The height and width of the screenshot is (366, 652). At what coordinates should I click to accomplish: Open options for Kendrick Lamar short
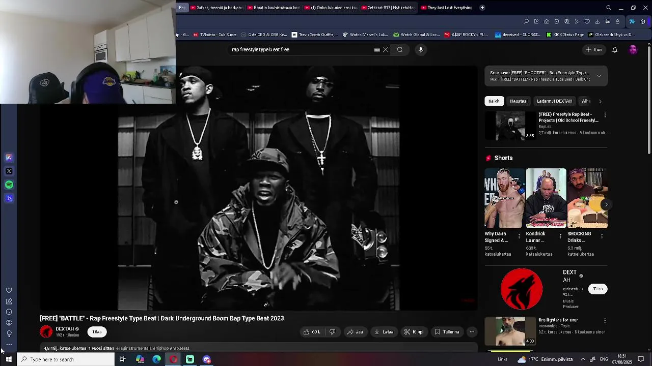click(x=561, y=236)
